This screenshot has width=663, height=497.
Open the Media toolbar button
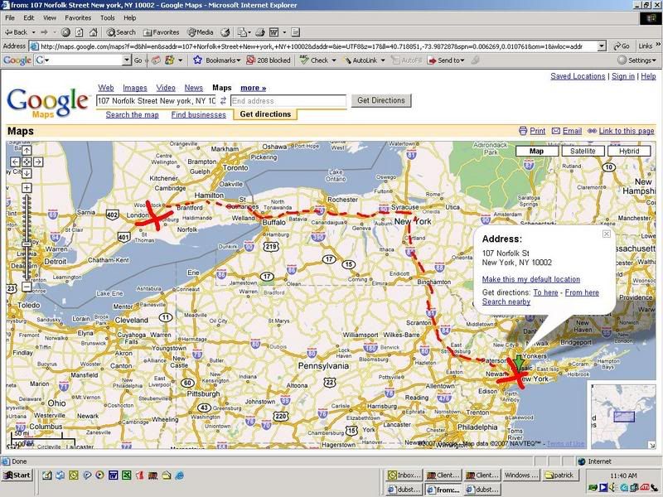pos(201,32)
